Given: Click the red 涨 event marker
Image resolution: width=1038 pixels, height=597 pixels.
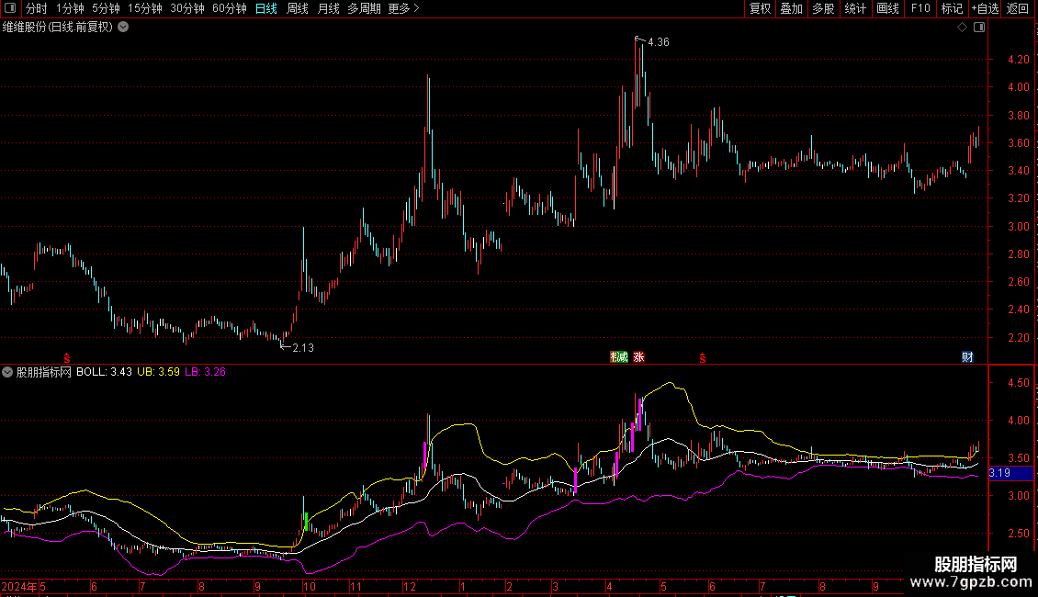Looking at the screenshot, I should click(x=638, y=356).
